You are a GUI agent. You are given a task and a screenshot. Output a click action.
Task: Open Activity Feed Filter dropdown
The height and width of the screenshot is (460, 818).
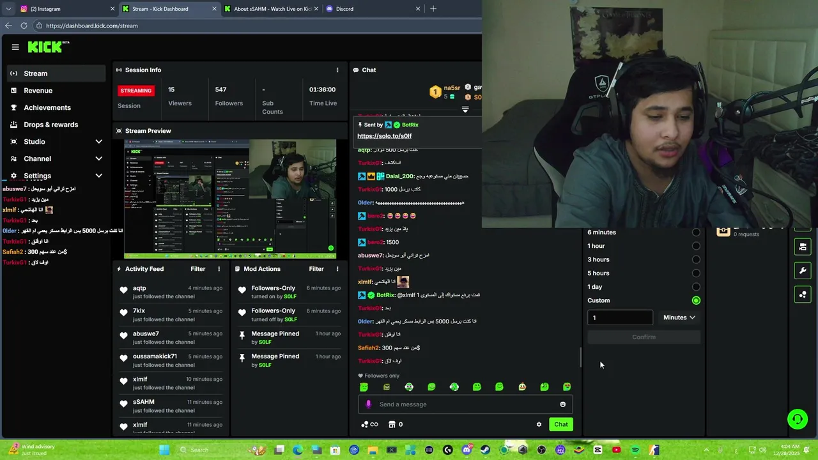[x=198, y=269]
